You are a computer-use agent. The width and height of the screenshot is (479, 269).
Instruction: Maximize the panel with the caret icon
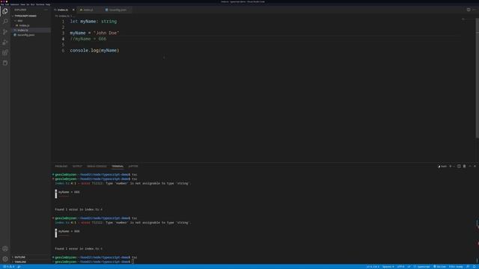(x=470, y=166)
